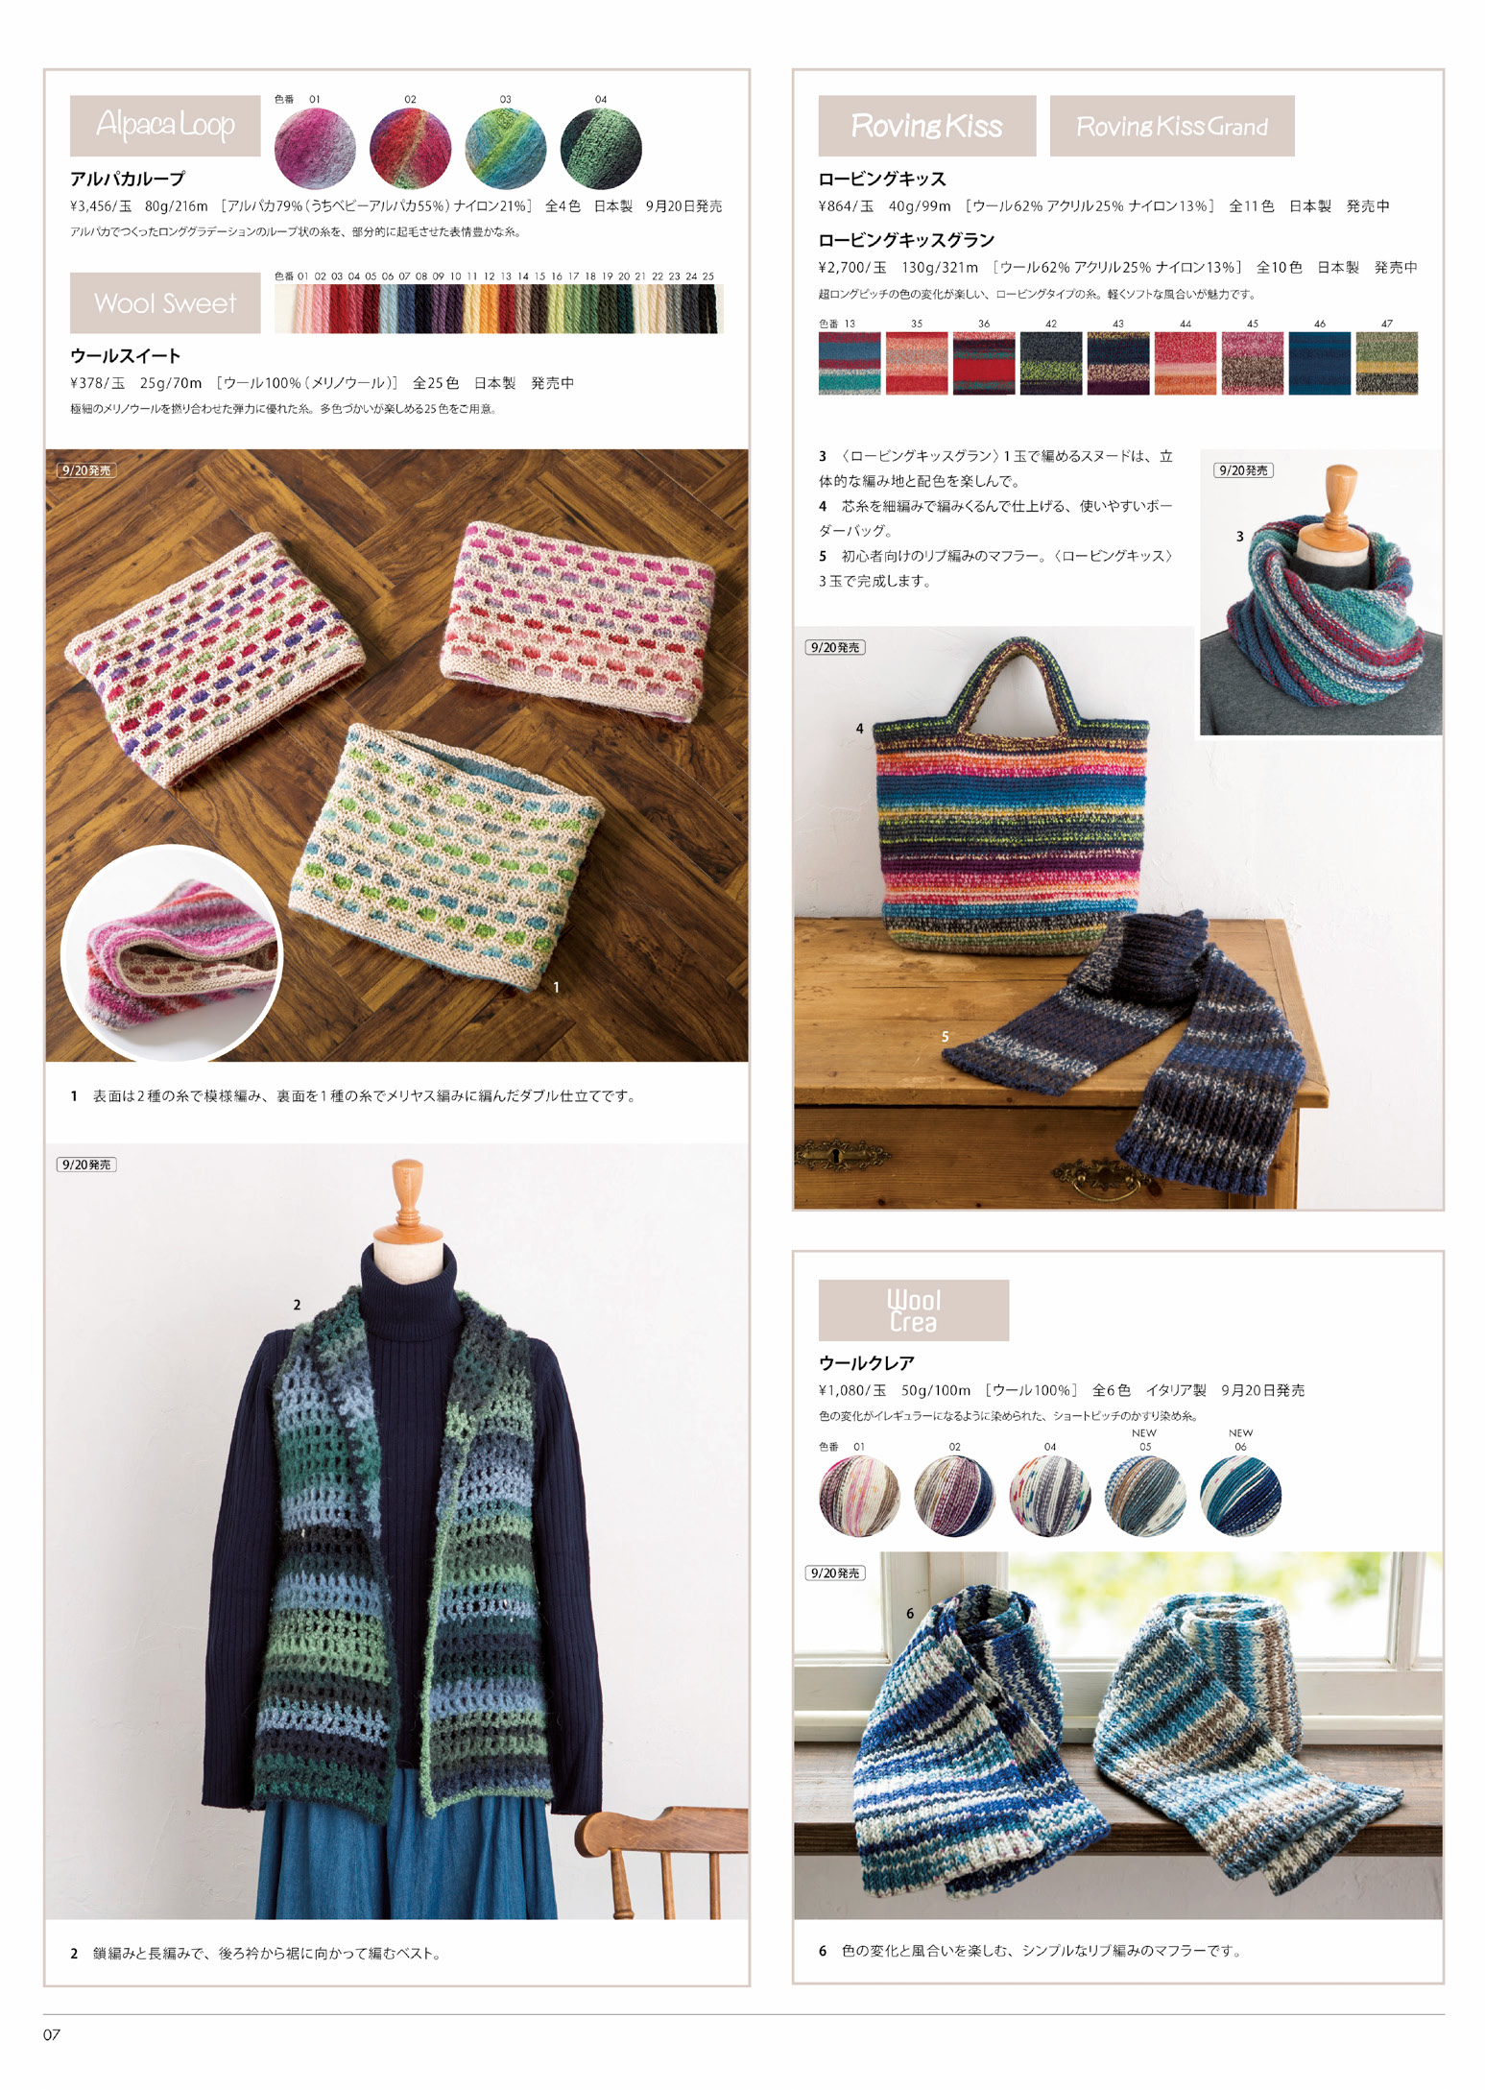Click the Wool Crea logo label
Screen dimensions: 1485x2090
914,1310
